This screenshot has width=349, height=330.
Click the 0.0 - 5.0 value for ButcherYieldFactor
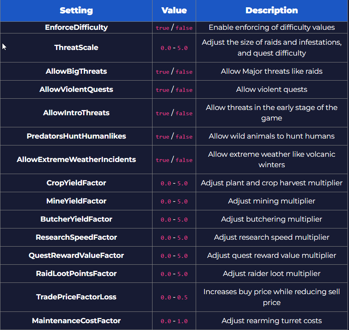pyautogui.click(x=174, y=220)
